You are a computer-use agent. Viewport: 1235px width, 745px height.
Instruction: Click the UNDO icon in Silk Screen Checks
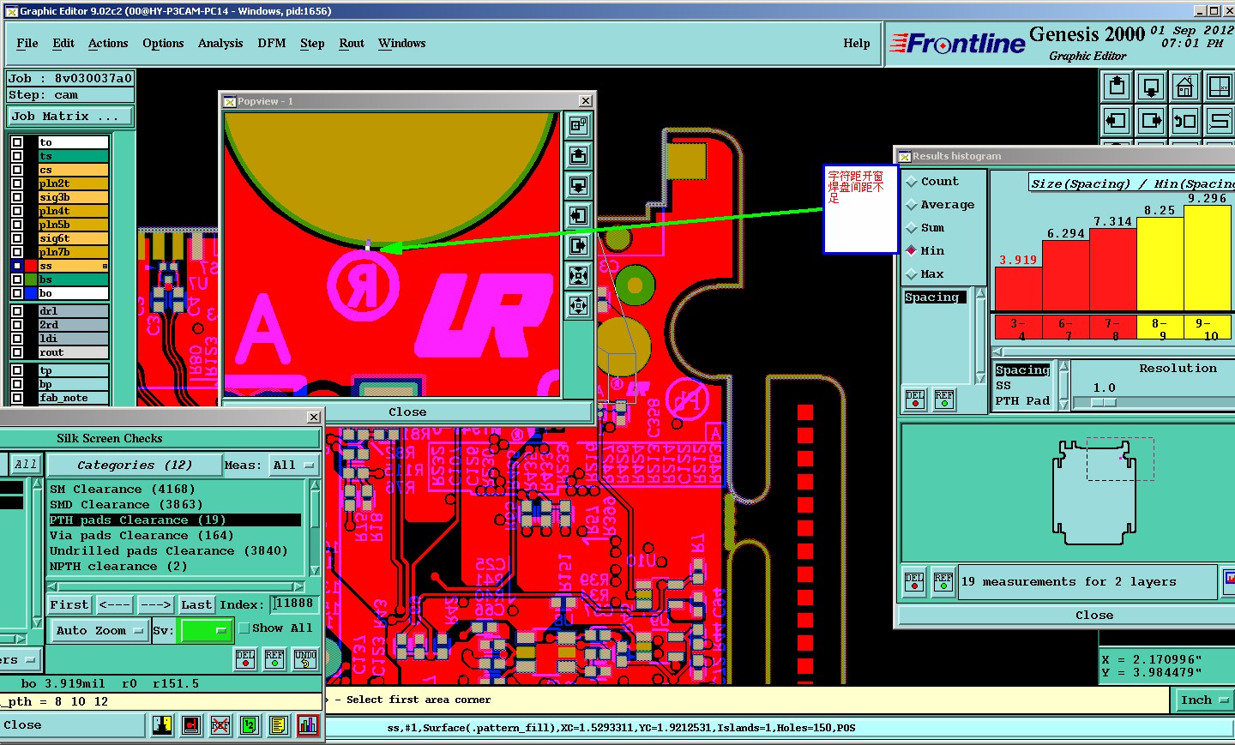click(305, 658)
